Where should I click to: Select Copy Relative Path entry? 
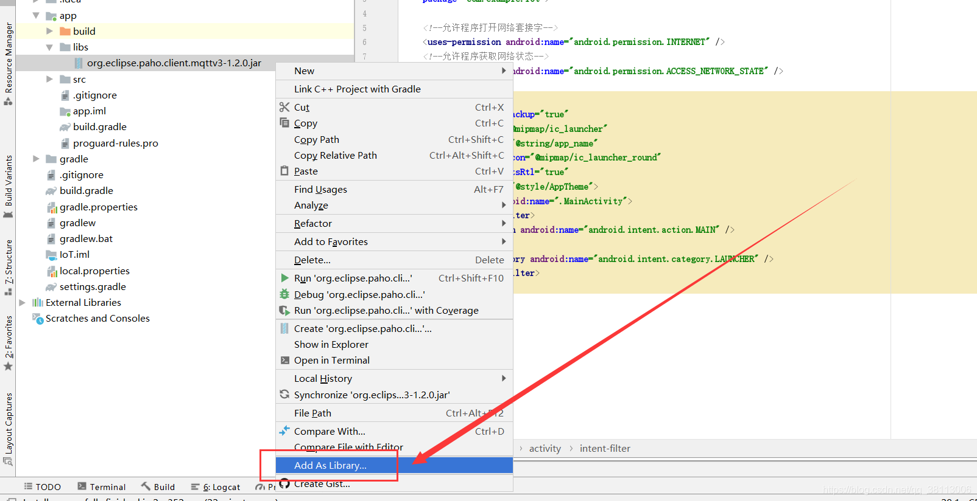click(x=394, y=155)
